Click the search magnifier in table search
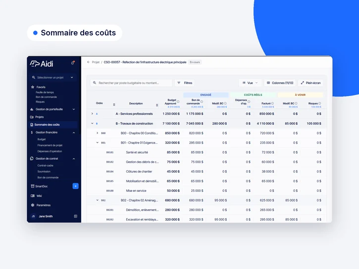This screenshot has height=269, width=359. pos(95,83)
